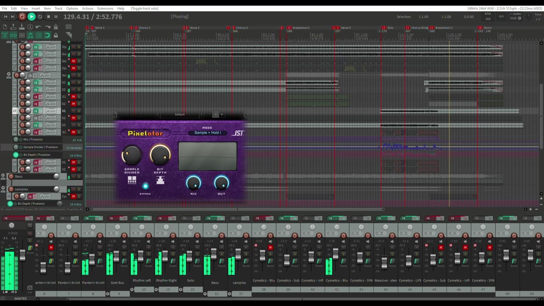Toggle snap magnet toolbar icon
This screenshot has height=306, width=544.
pos(47,35)
